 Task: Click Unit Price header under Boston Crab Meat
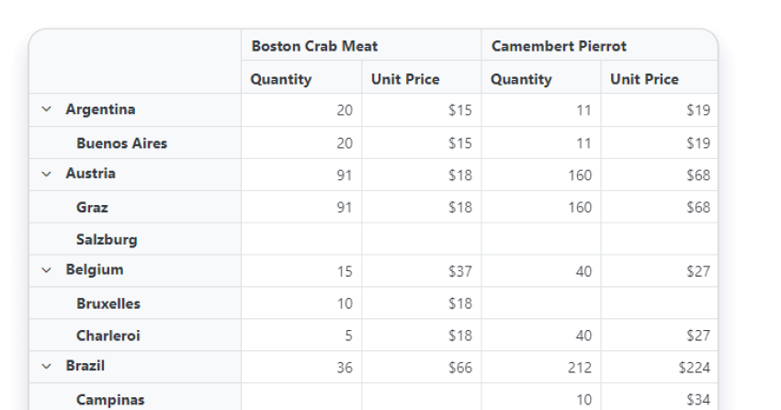405,79
